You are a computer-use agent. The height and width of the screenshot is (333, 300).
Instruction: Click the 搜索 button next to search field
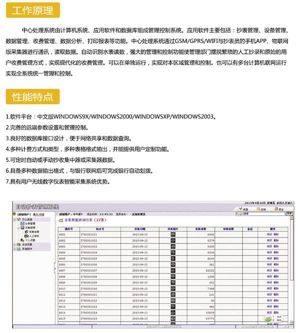pos(289,213)
